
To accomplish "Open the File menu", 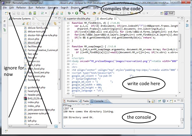I will tap(5, 8).
